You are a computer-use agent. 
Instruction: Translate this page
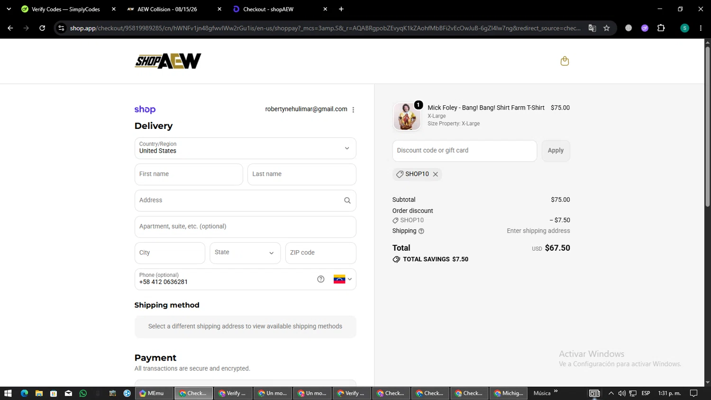[592, 28]
